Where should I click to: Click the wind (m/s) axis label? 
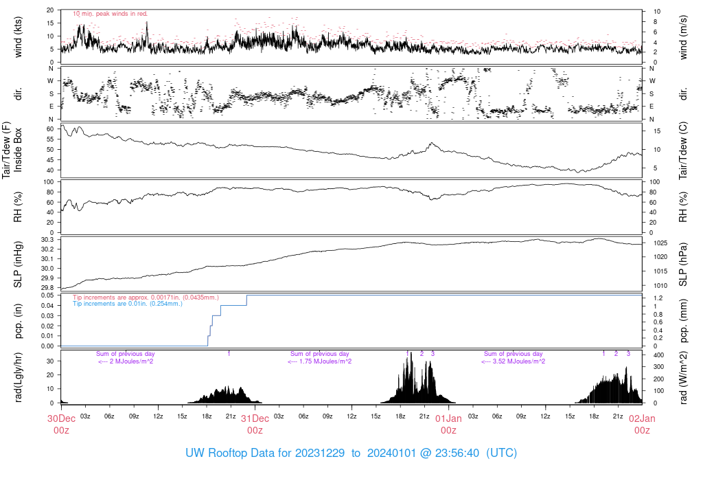683,36
